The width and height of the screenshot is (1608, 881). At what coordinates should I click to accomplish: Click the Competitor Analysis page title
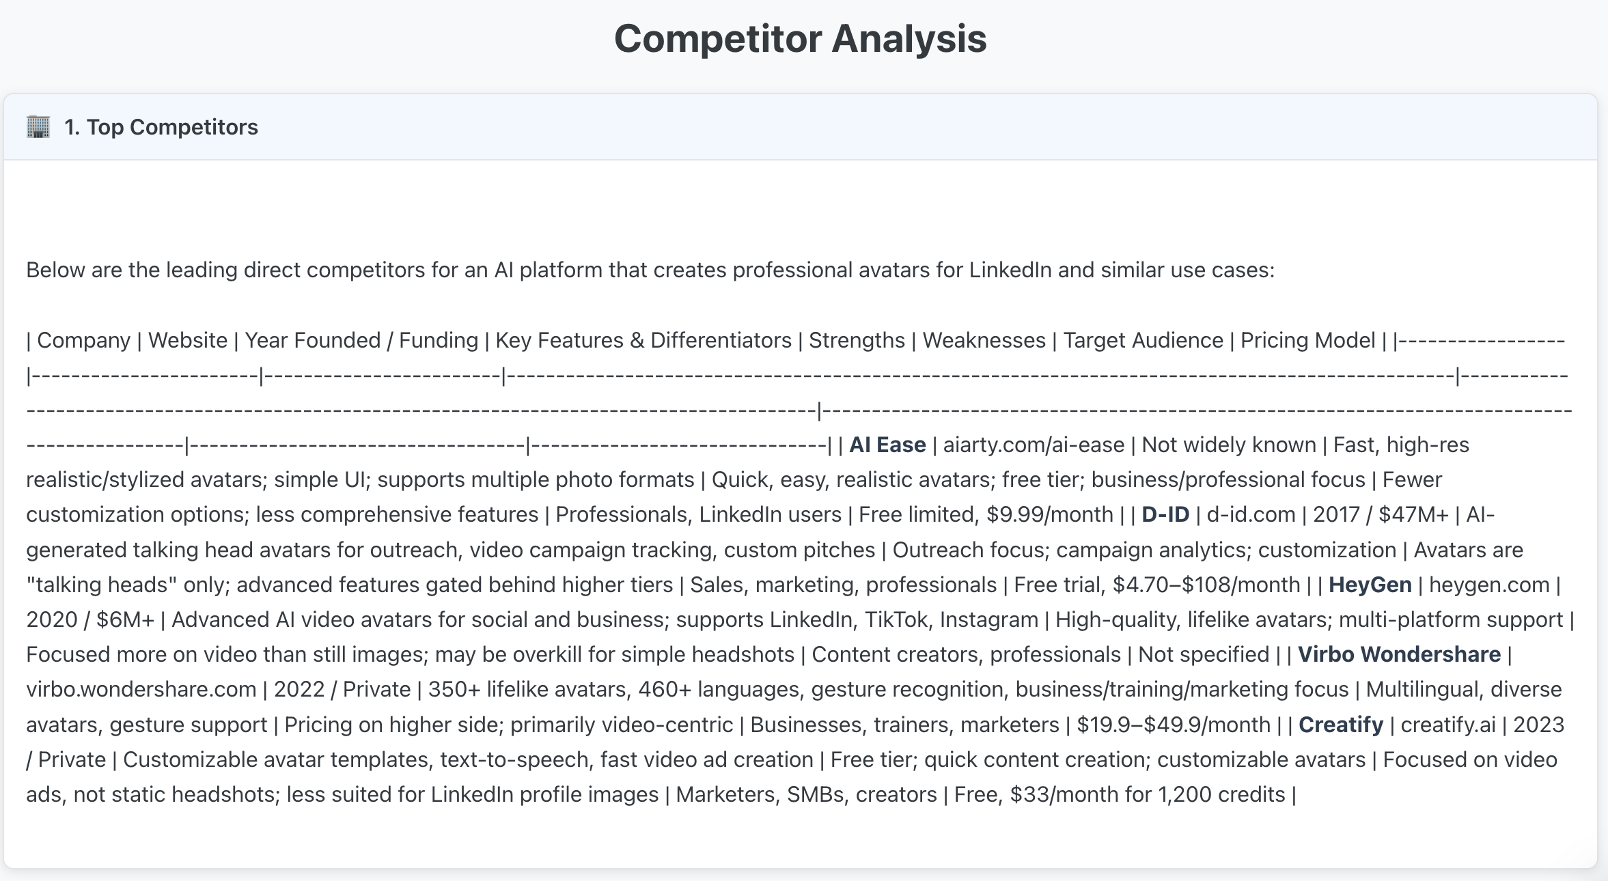click(800, 38)
